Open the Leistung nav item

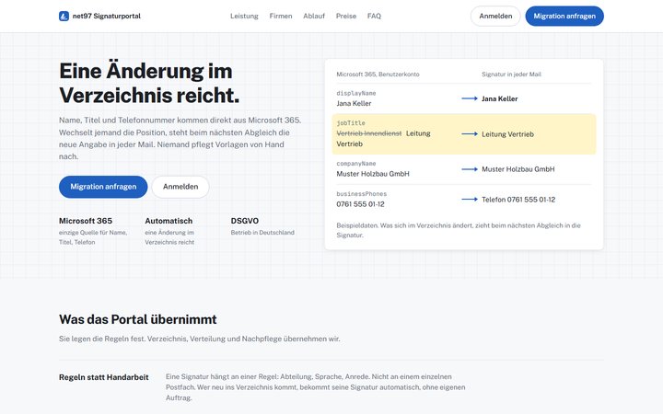244,16
